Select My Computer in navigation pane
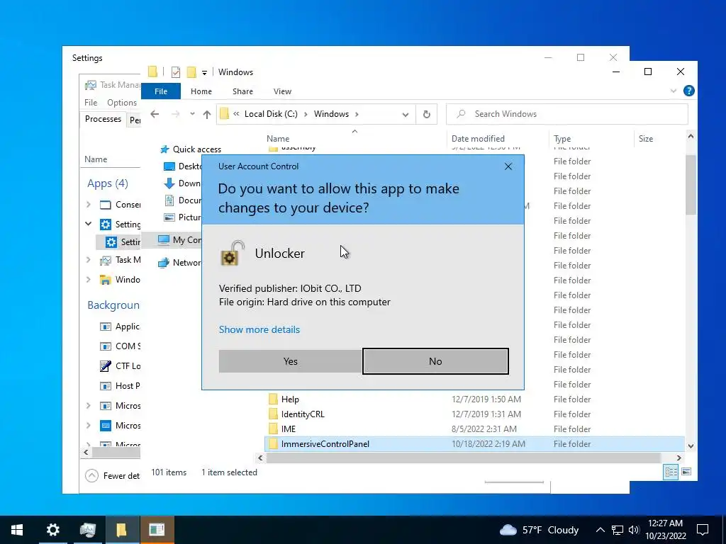The height and width of the screenshot is (544, 726). coord(179,239)
